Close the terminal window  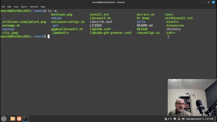pos(213,2)
